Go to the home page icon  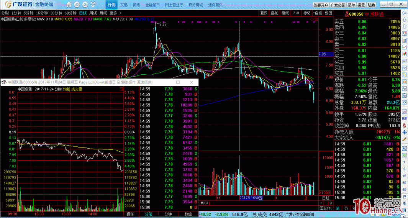coord(69,5)
